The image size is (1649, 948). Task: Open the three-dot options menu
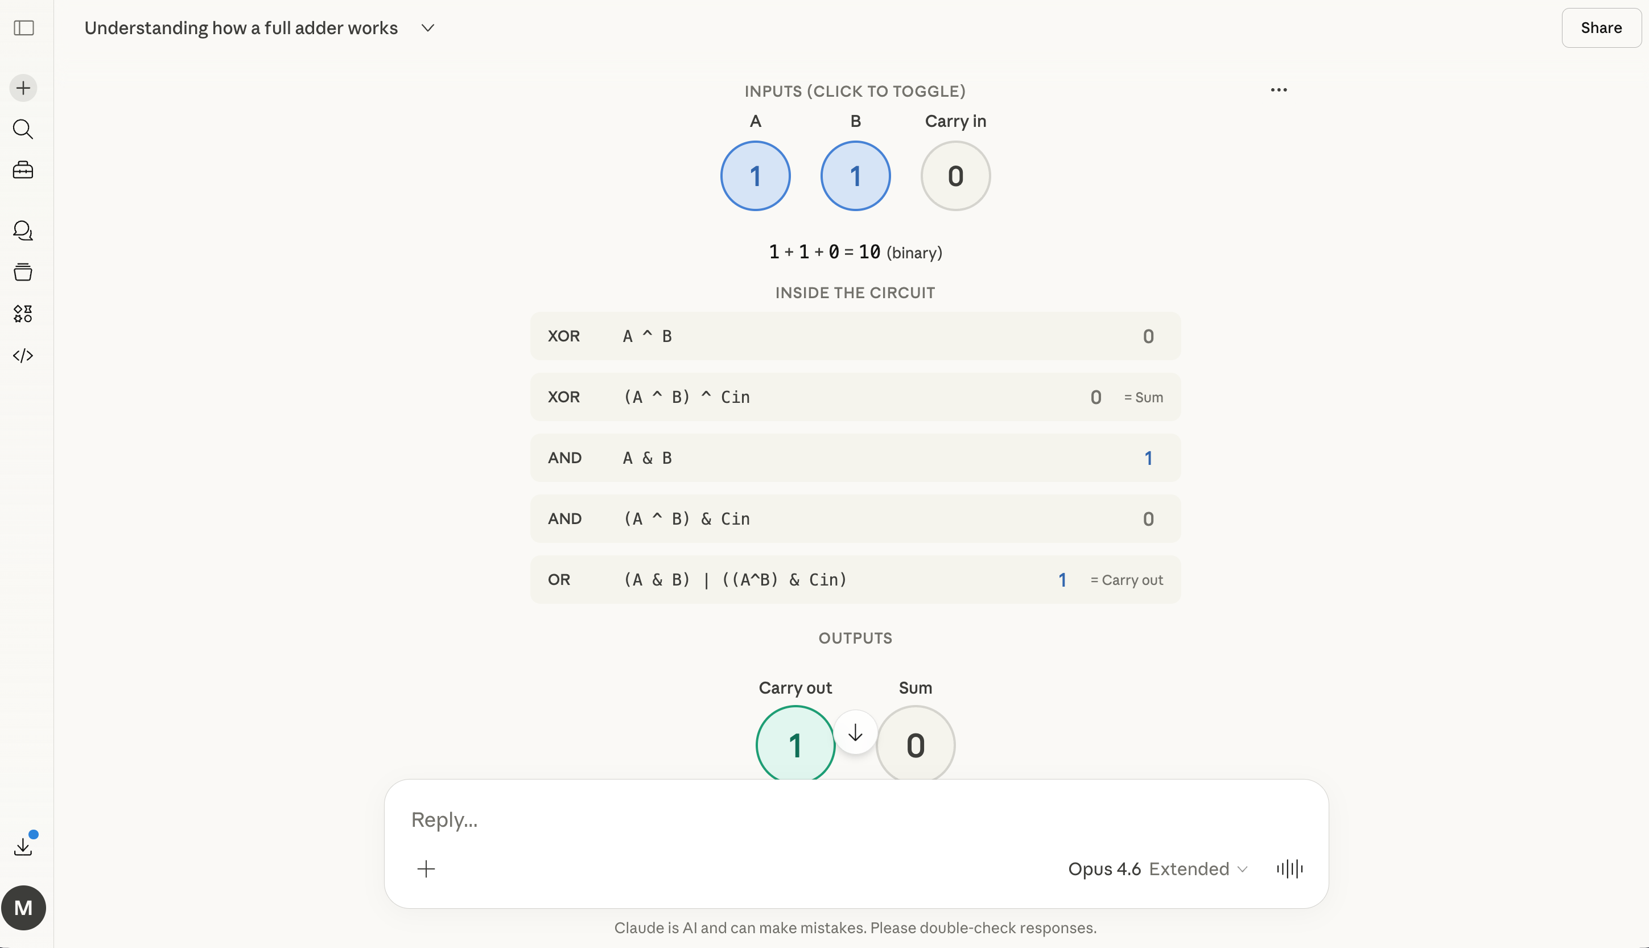pyautogui.click(x=1279, y=90)
